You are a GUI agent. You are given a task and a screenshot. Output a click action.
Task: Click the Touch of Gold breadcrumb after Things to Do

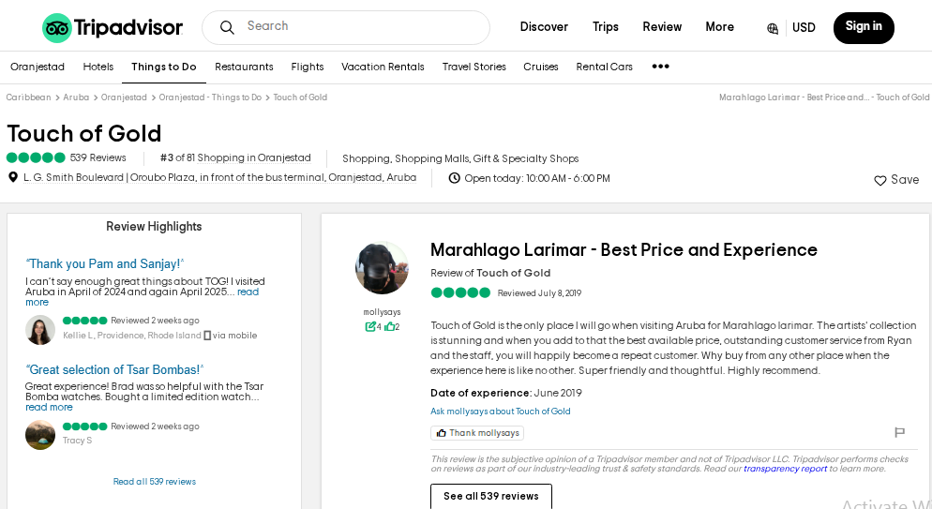click(300, 97)
